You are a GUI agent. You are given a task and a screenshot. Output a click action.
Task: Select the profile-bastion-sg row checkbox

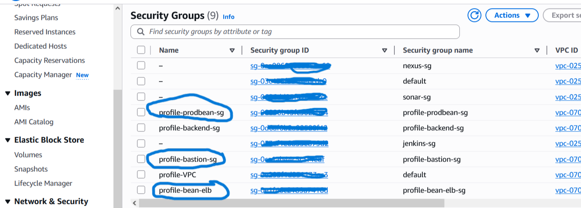(141, 159)
